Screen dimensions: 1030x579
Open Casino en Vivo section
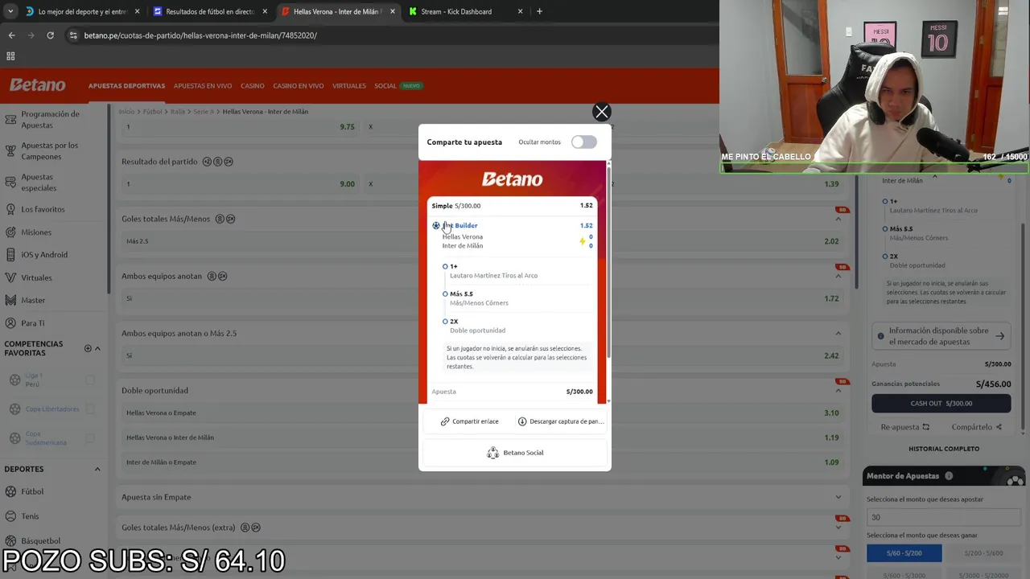(298, 86)
